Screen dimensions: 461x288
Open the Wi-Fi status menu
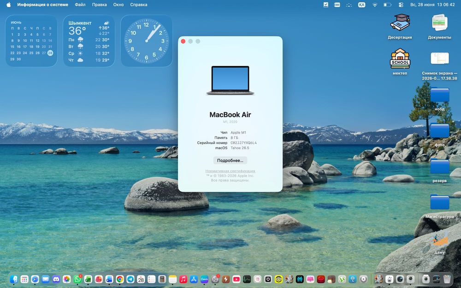tap(374, 5)
